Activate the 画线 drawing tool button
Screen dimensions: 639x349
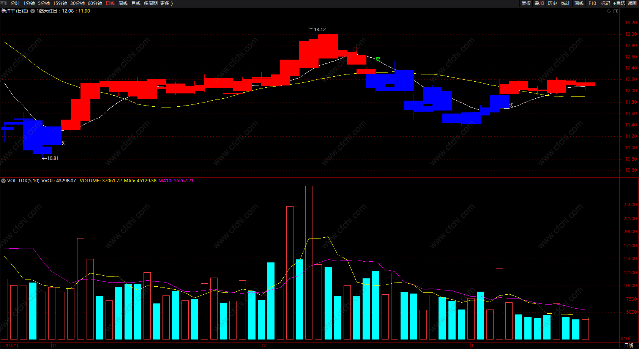coord(579,3)
